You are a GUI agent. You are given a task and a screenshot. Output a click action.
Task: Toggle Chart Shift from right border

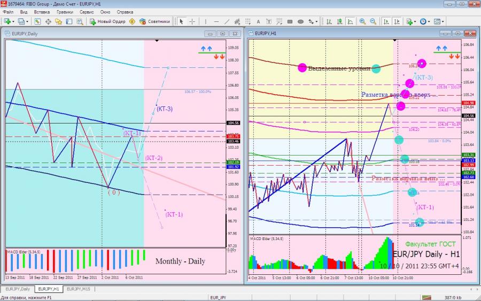click(x=397, y=21)
